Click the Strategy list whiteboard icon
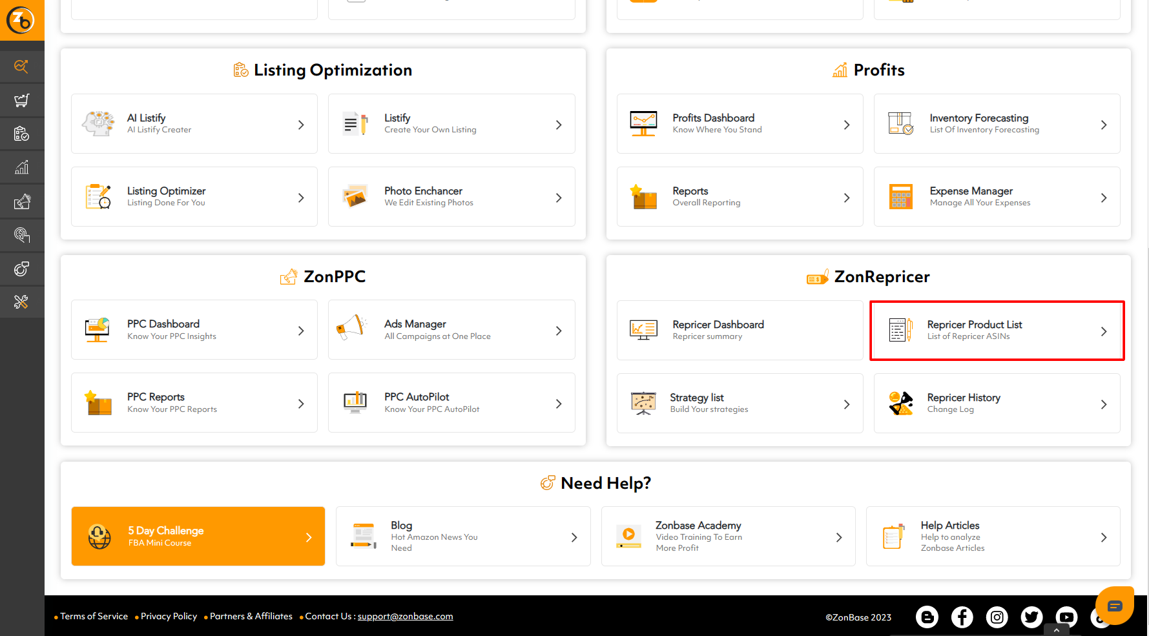This screenshot has width=1149, height=636. 643,403
